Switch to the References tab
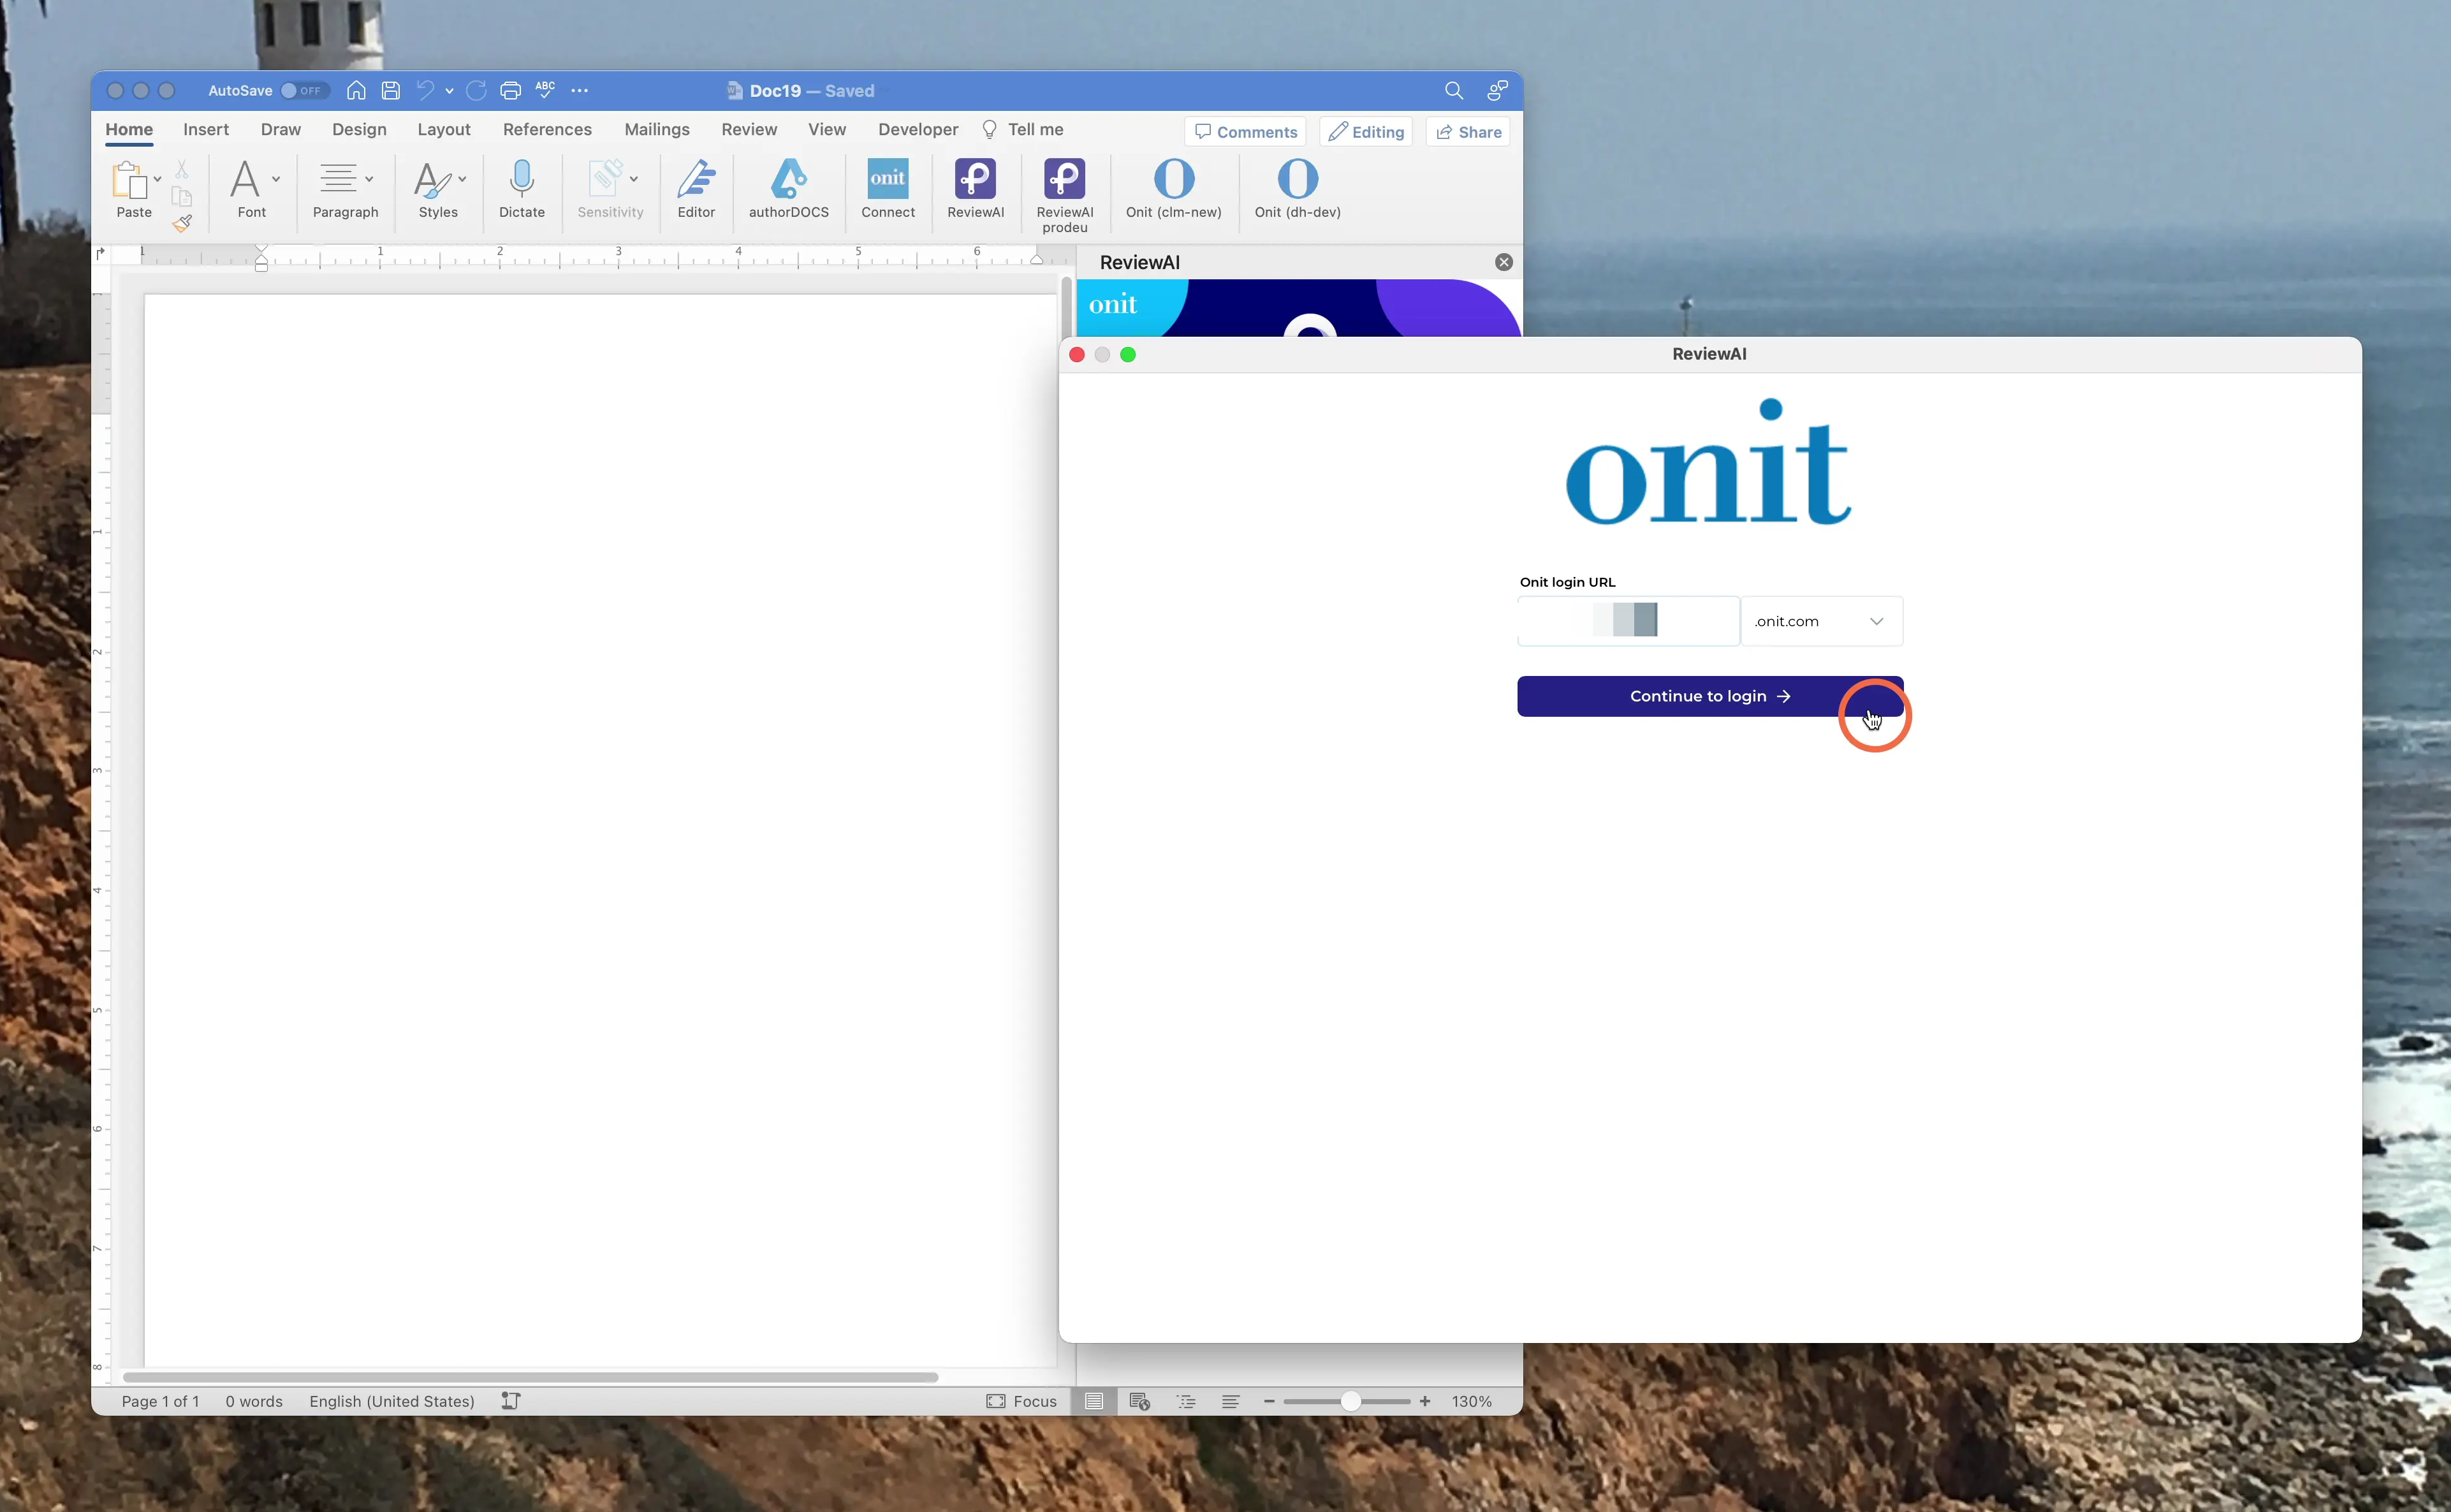This screenshot has height=1512, width=2451. 547,130
